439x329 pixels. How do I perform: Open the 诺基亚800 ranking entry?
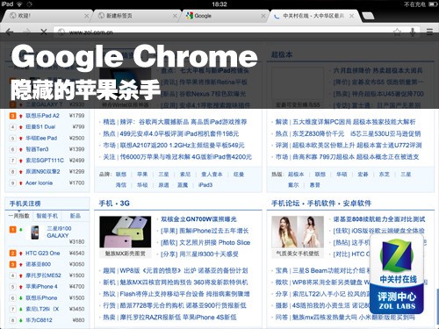point(38,264)
